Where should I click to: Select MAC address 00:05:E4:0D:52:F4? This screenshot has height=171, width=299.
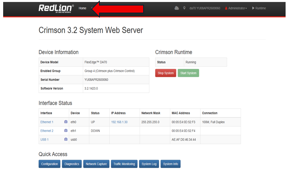point(183,131)
